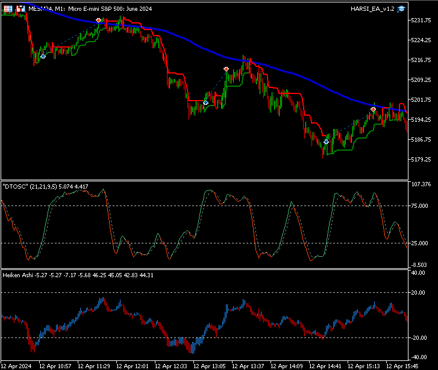The height and width of the screenshot is (370, 438).
Task: Click the 25.000 DTOSC level label
Action: click(419, 243)
